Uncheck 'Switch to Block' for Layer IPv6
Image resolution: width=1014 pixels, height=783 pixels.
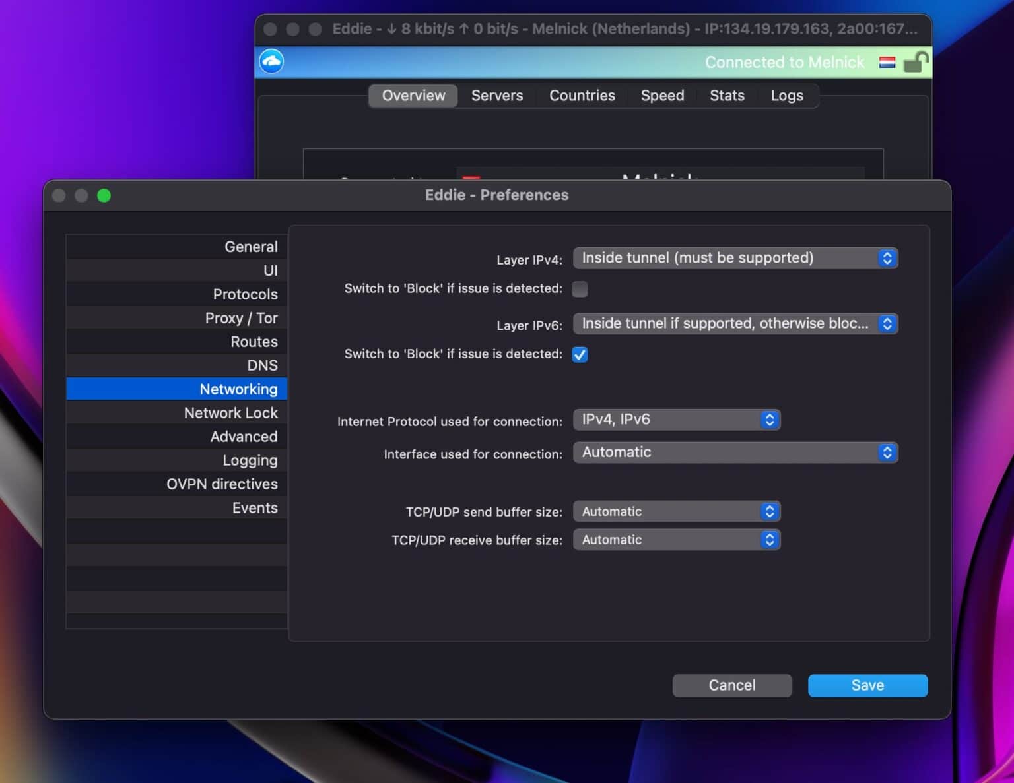[580, 354]
